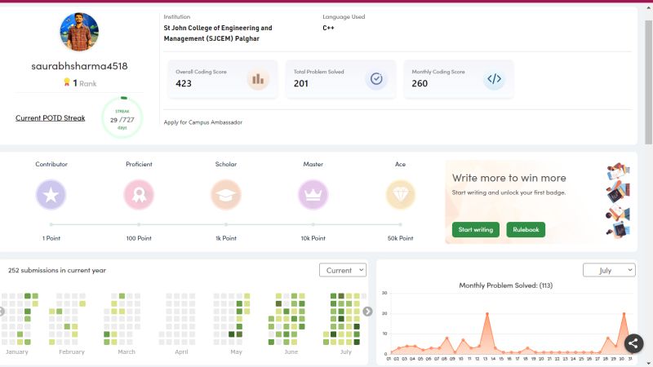This screenshot has height=367, width=653.
Task: Click Apply for Campus Ambassador link
Action: pyautogui.click(x=202, y=122)
